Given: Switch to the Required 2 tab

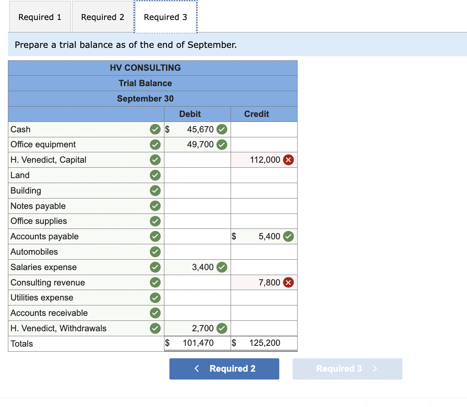Looking at the screenshot, I should (x=103, y=17).
